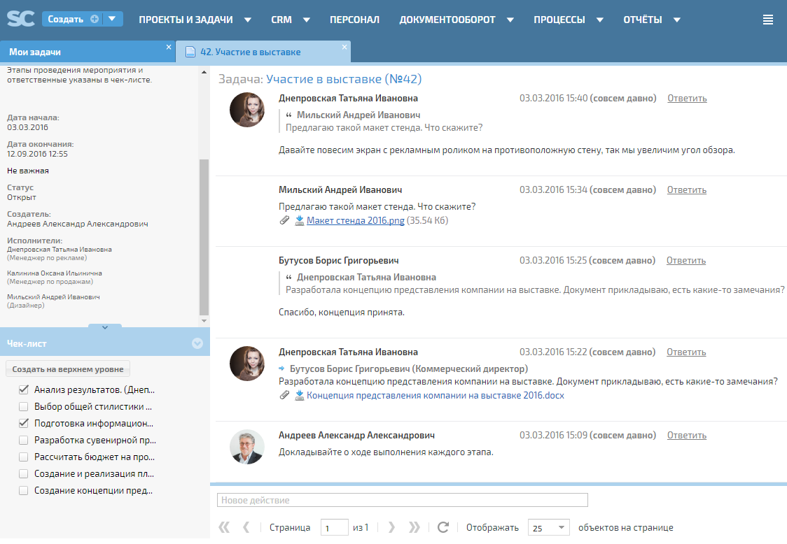Screen dimensions: 787x544
Task: Close the Мои задачи tab
Action: tap(169, 48)
